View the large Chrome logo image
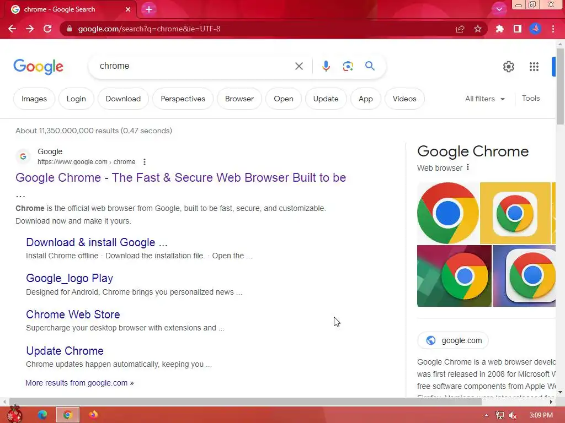 pyautogui.click(x=448, y=213)
